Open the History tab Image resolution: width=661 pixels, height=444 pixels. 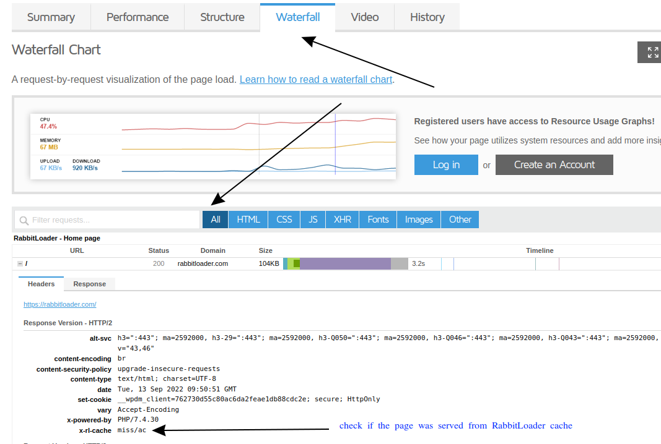pyautogui.click(x=427, y=17)
